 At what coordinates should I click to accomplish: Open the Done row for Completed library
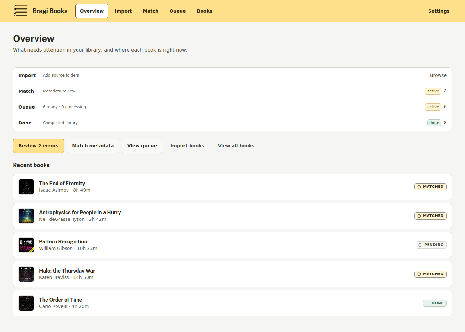tap(232, 123)
